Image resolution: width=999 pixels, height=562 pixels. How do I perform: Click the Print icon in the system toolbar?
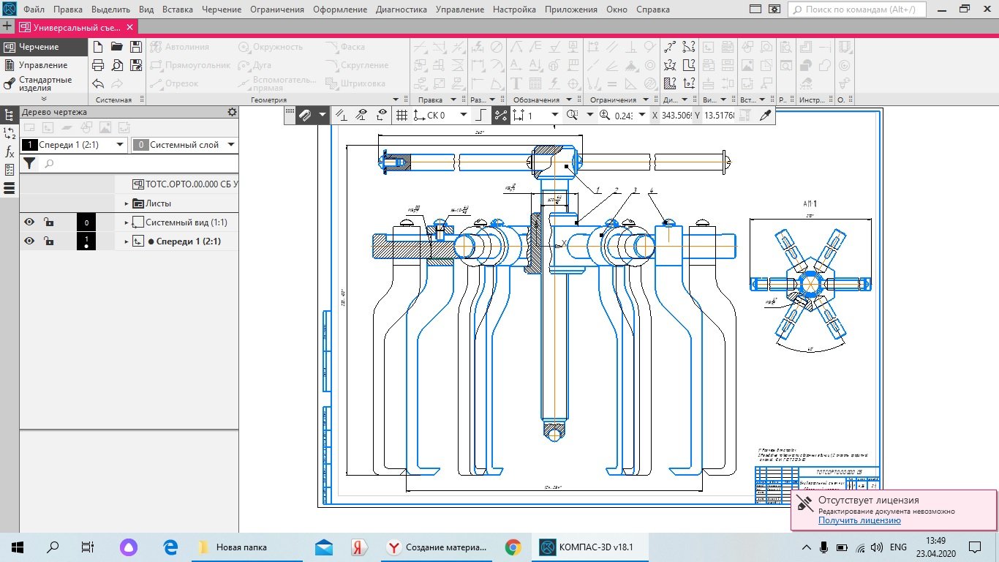tap(98, 65)
